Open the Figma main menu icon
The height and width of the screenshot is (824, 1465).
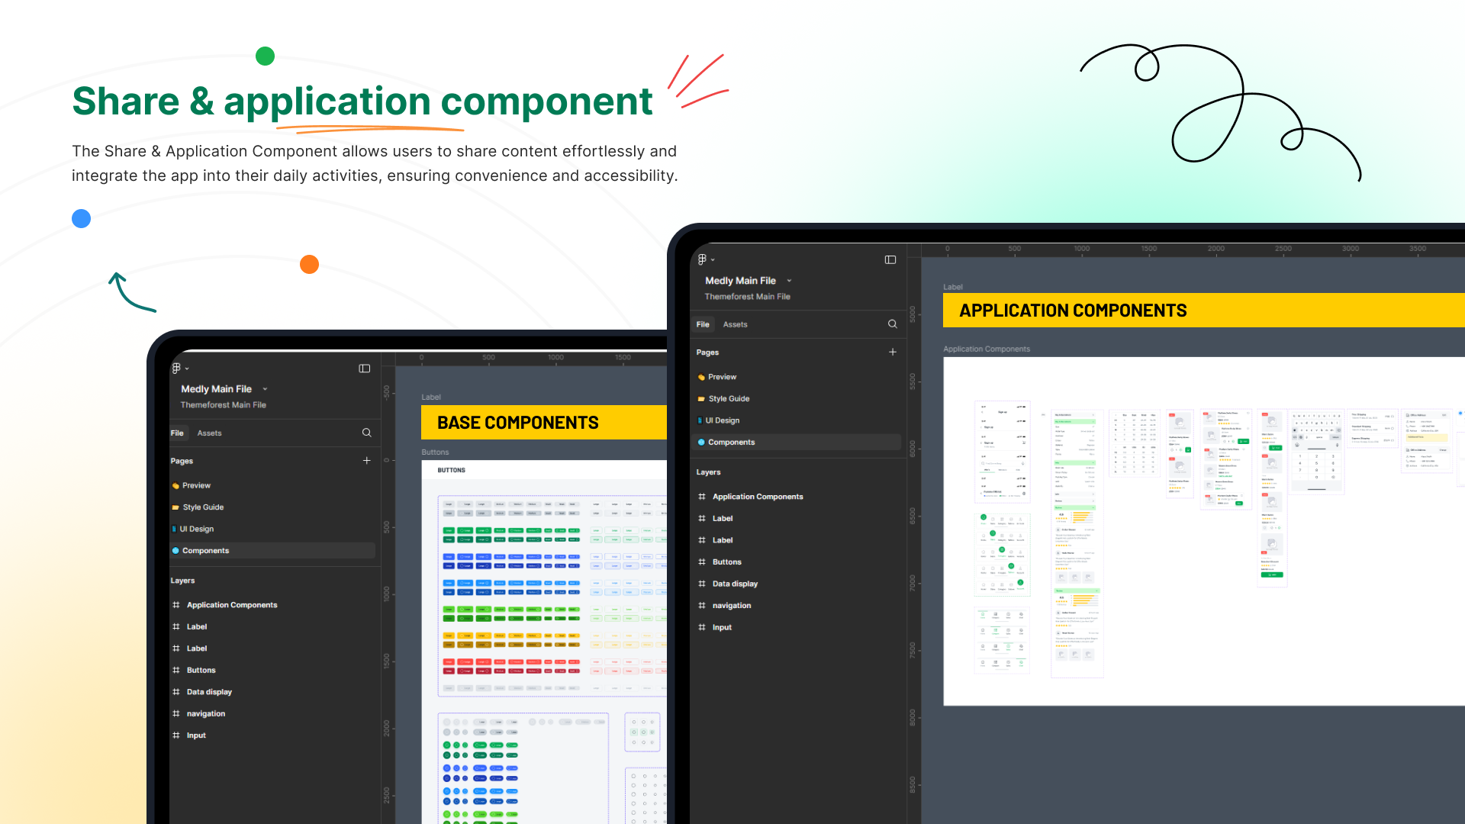[x=176, y=369]
